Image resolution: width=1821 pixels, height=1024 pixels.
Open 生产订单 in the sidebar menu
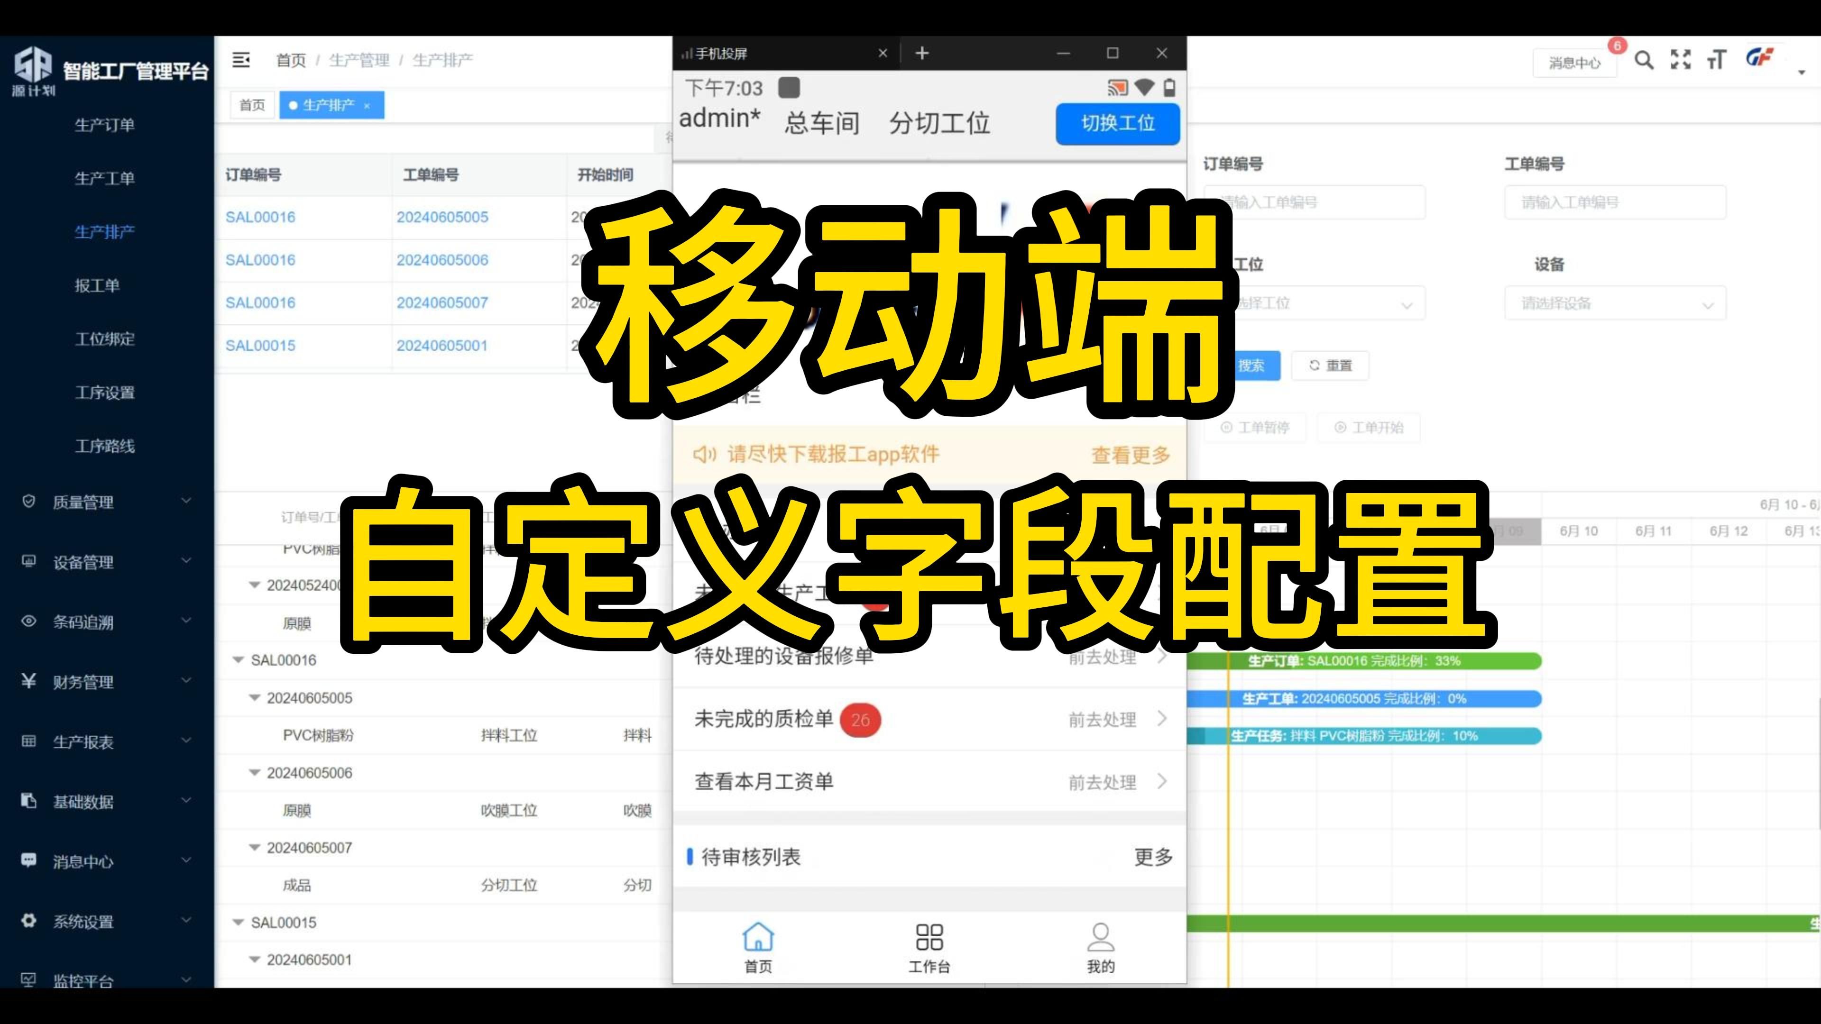[x=105, y=125]
